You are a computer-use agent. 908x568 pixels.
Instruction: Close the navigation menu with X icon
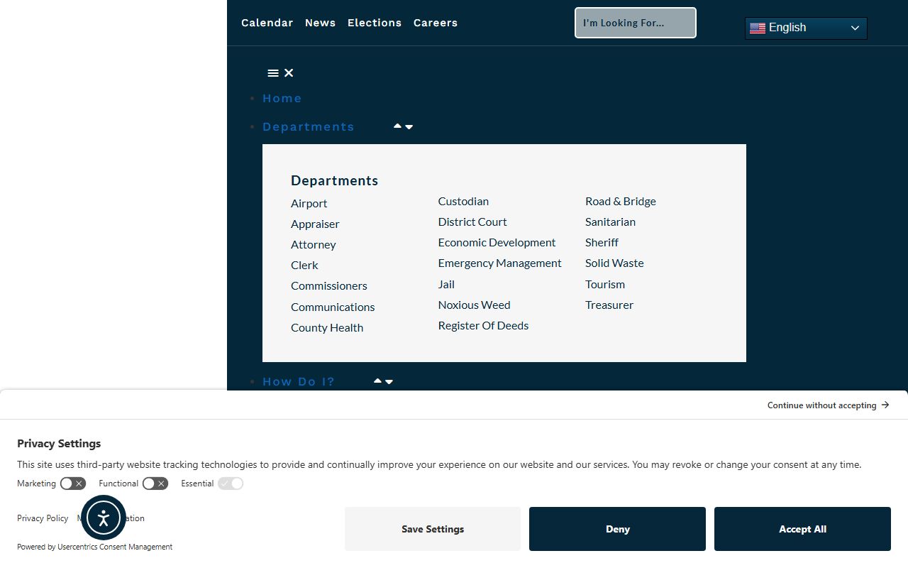point(289,73)
